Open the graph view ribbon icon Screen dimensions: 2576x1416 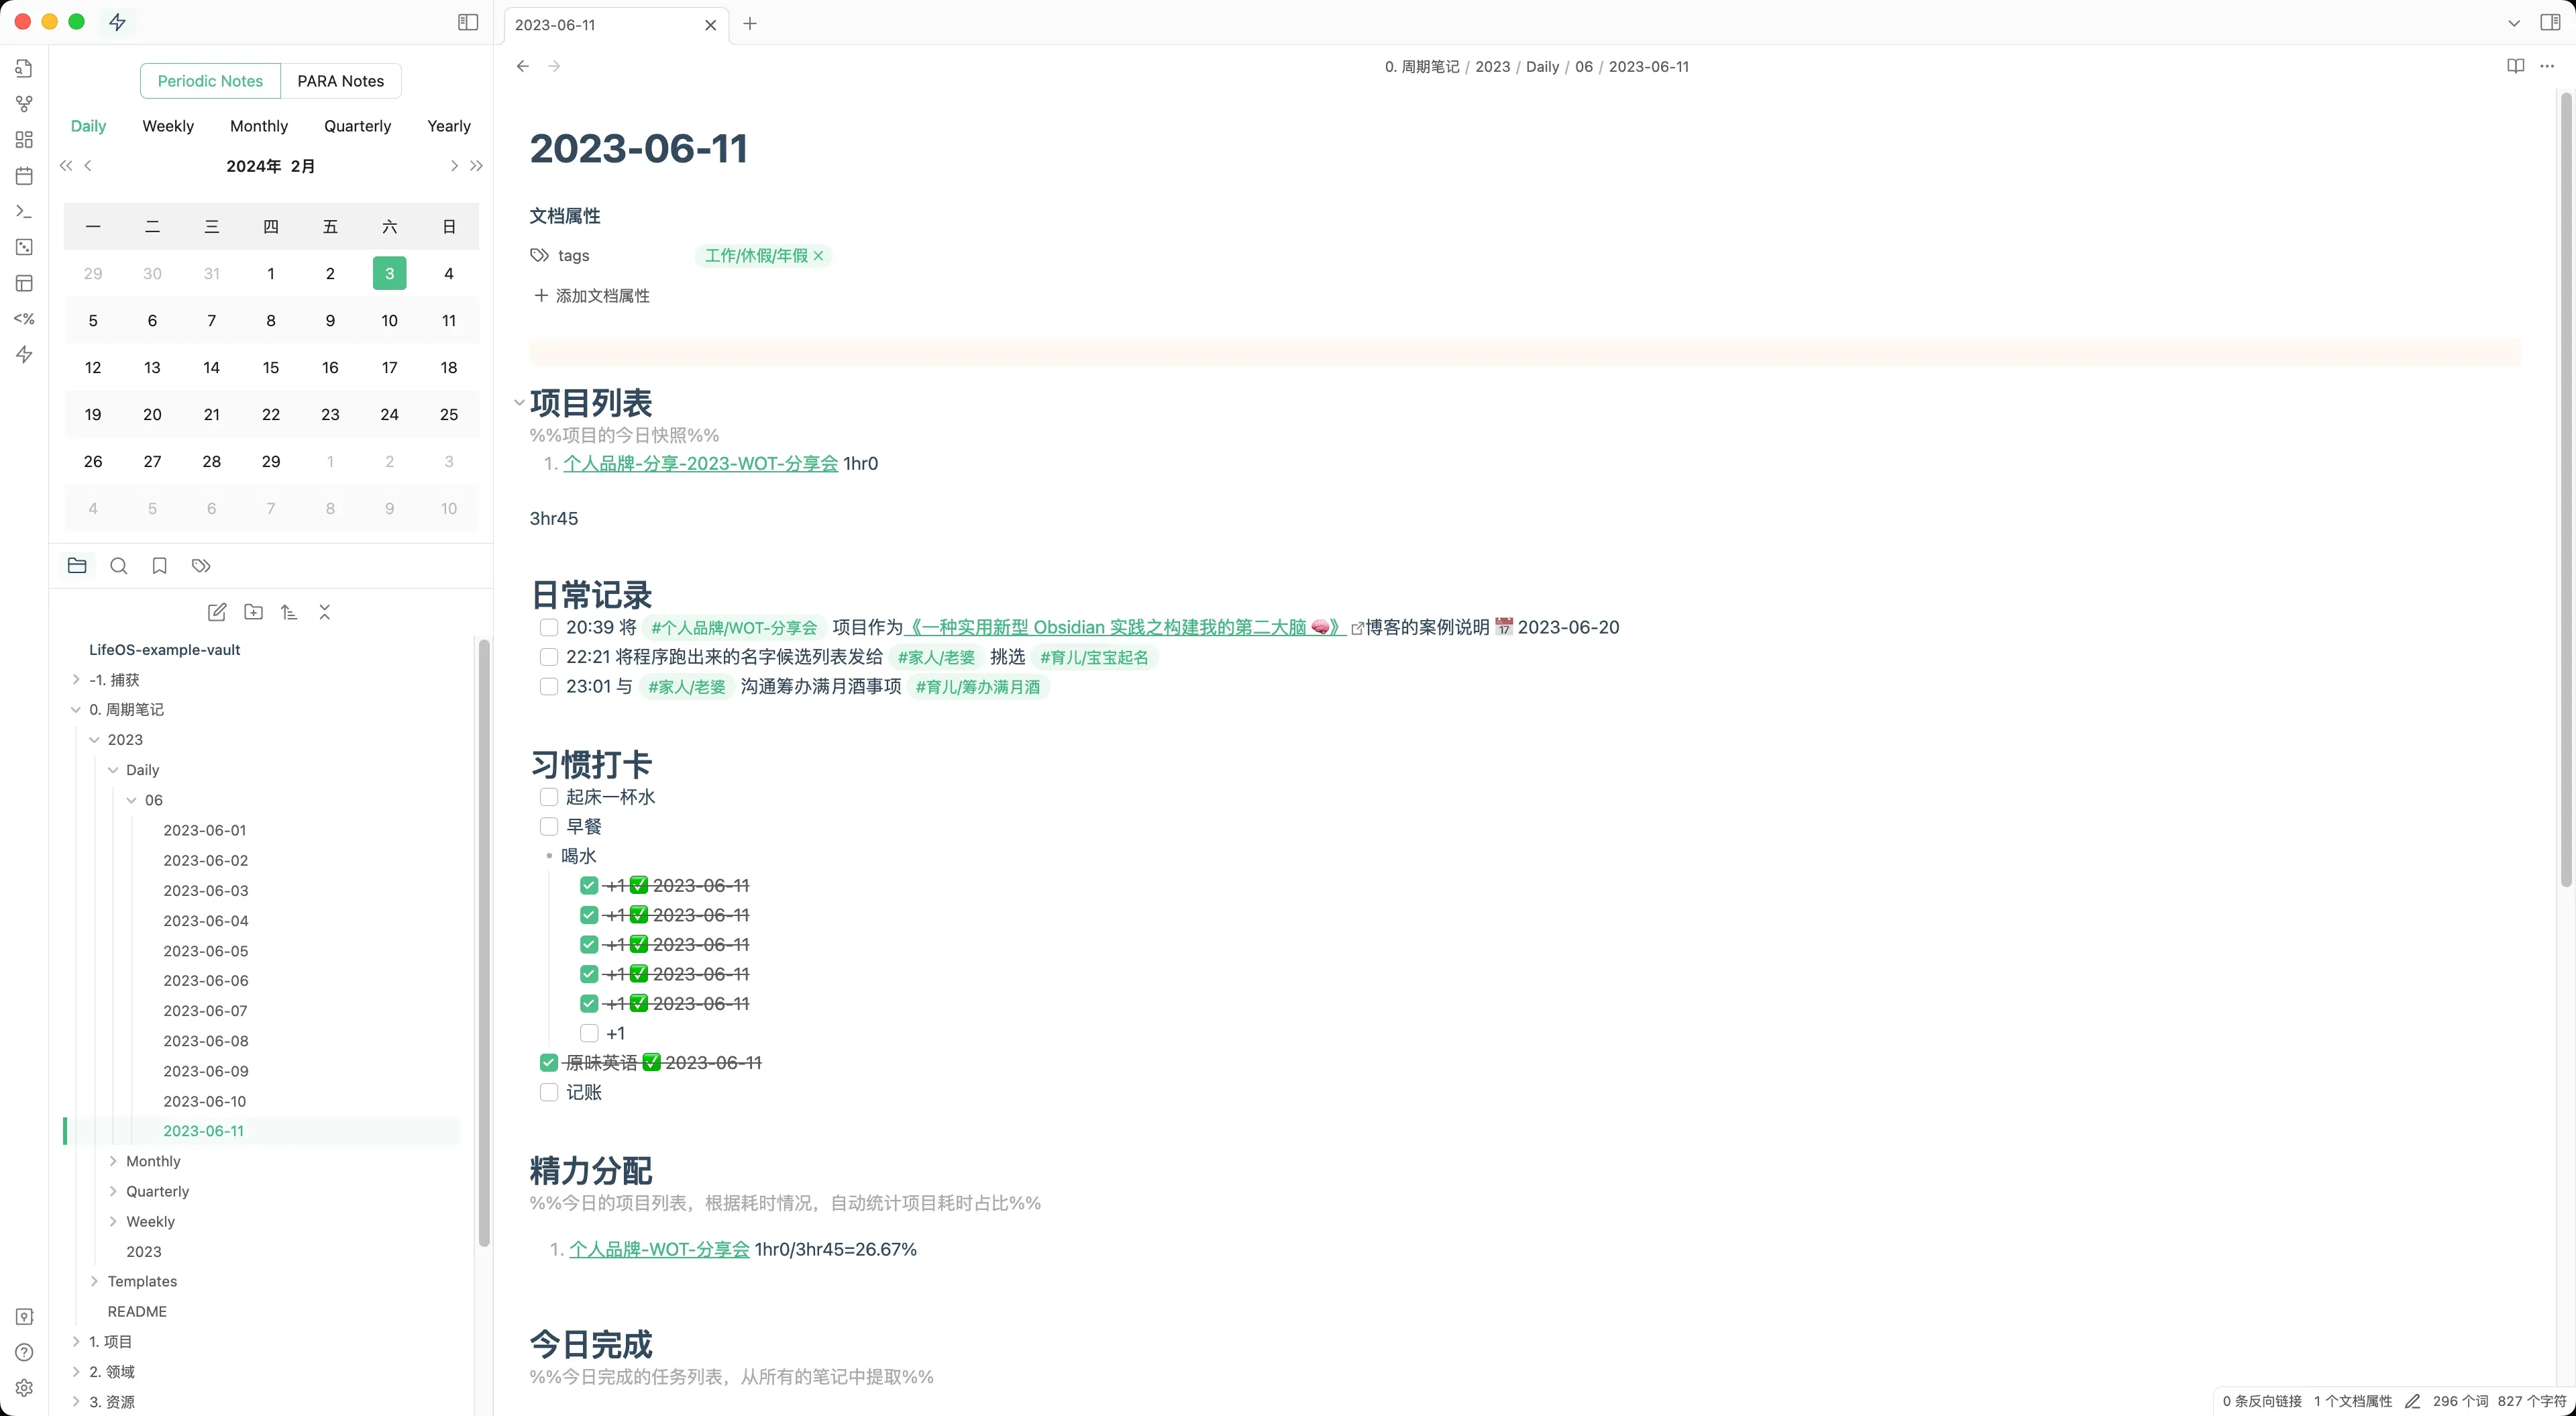[x=24, y=104]
